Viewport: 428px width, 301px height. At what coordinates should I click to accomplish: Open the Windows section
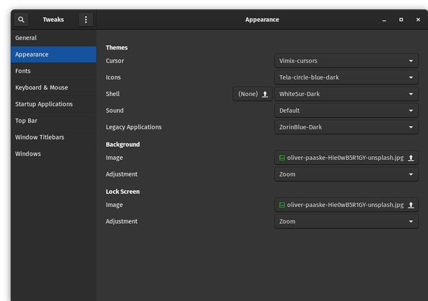click(53, 154)
